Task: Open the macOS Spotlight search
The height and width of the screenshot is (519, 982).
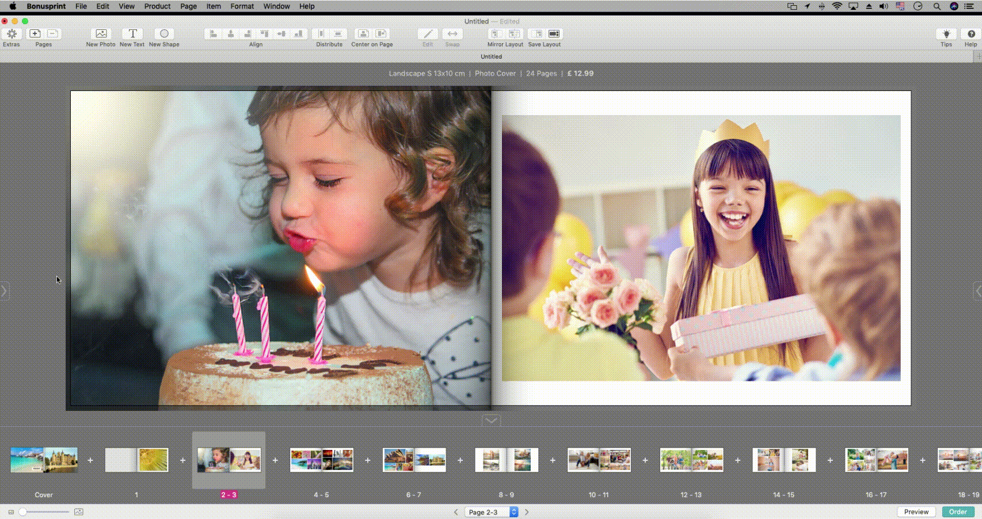Action: coord(937,6)
